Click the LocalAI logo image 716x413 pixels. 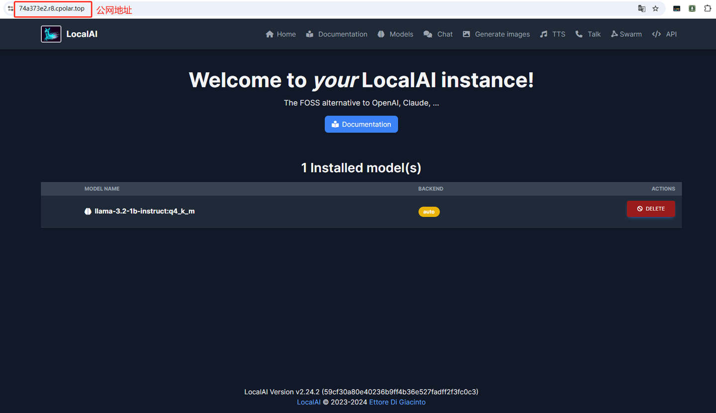(x=51, y=34)
